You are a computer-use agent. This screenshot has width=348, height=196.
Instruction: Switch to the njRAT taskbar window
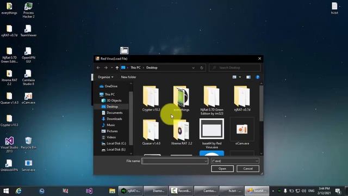[x=130, y=191]
